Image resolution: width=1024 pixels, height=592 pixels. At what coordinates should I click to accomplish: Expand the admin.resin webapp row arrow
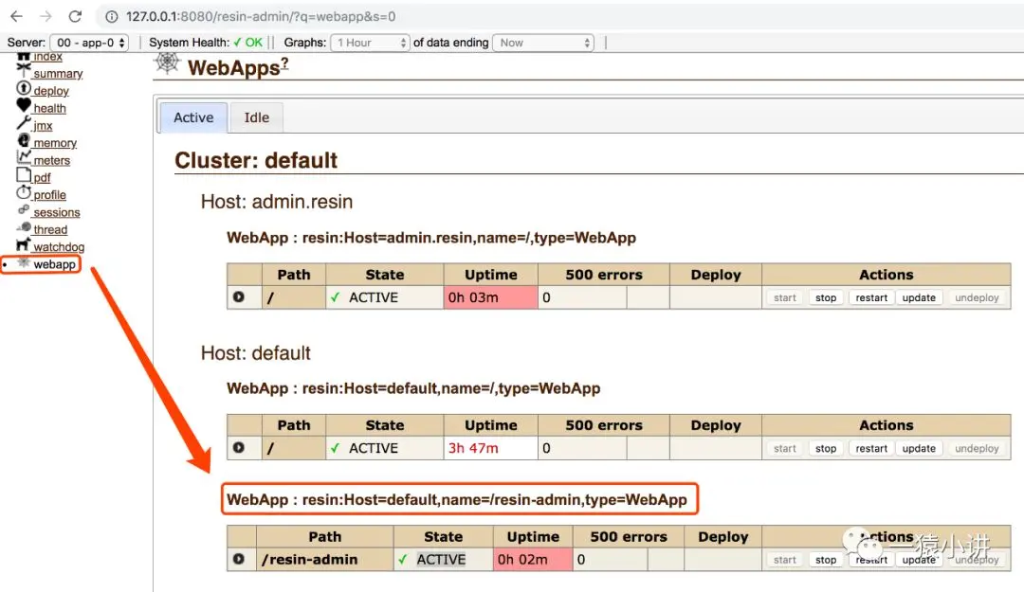coord(239,297)
